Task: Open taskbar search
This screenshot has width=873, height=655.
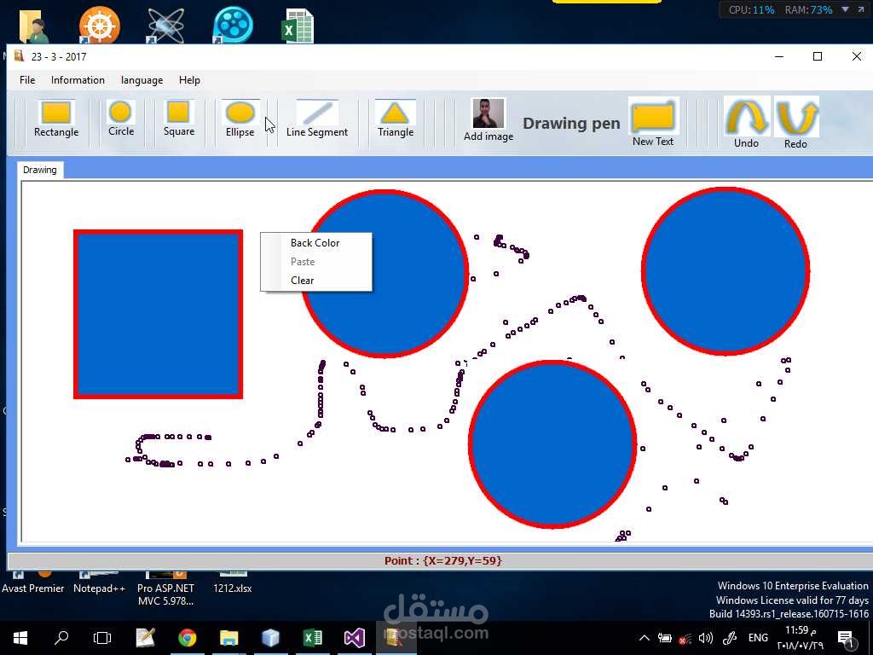Action: tap(61, 638)
